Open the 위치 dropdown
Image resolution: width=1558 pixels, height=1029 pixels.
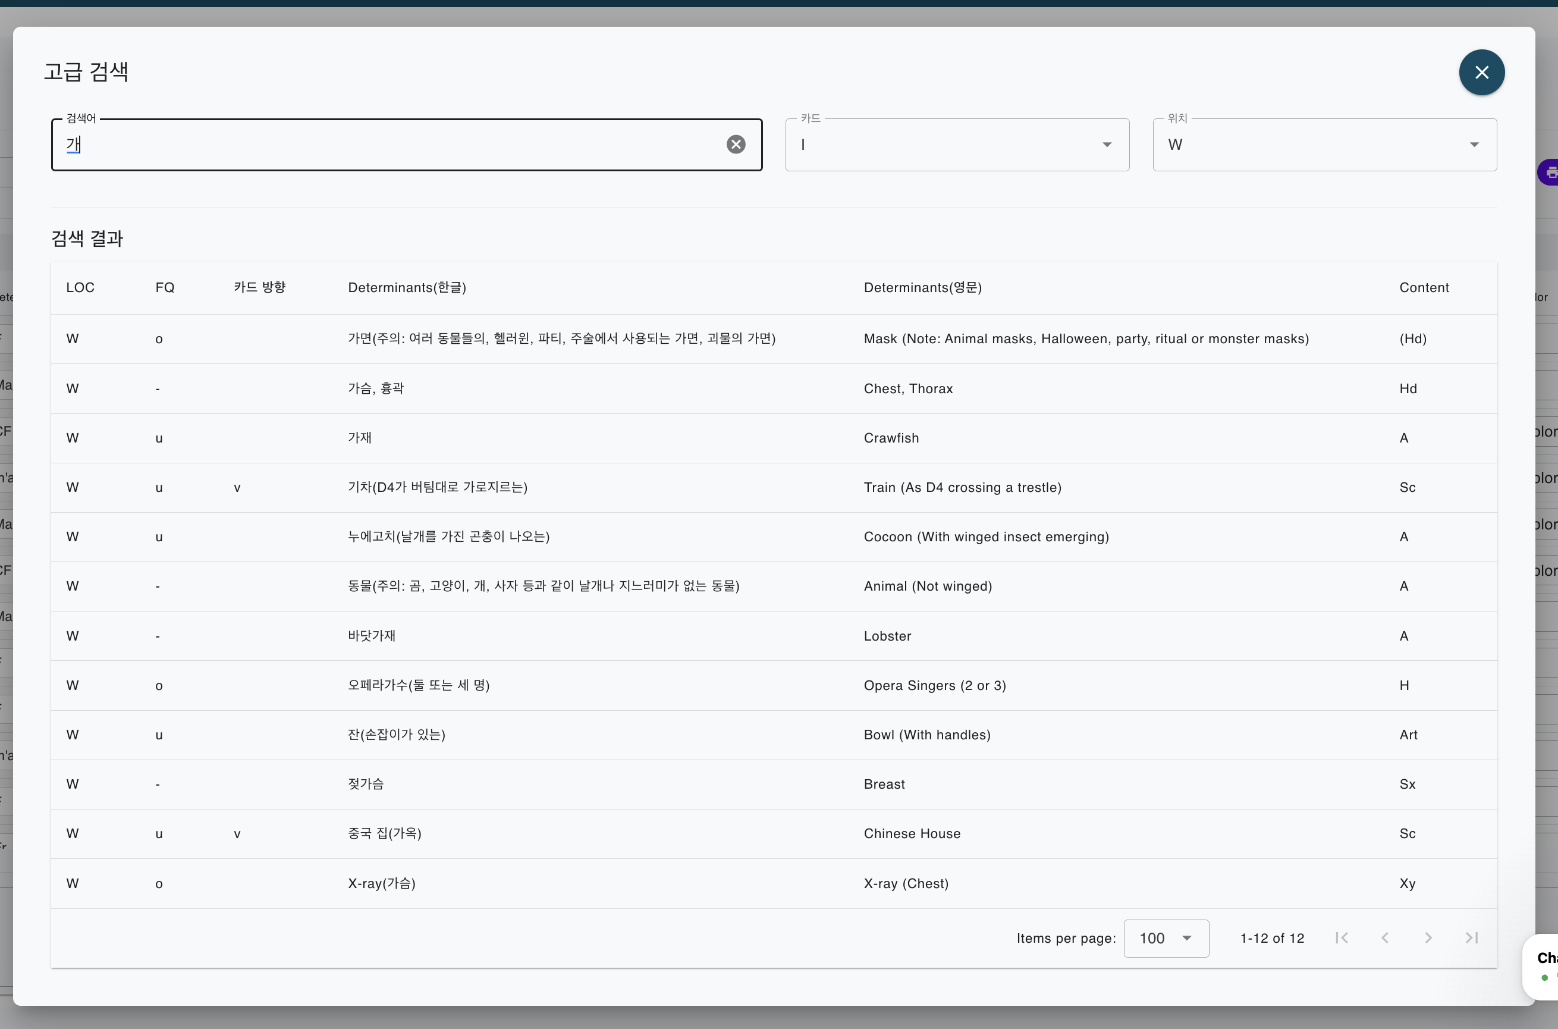click(1324, 145)
